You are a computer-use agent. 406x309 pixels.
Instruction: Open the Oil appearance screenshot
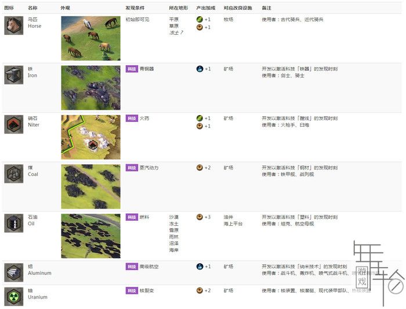[x=90, y=236]
